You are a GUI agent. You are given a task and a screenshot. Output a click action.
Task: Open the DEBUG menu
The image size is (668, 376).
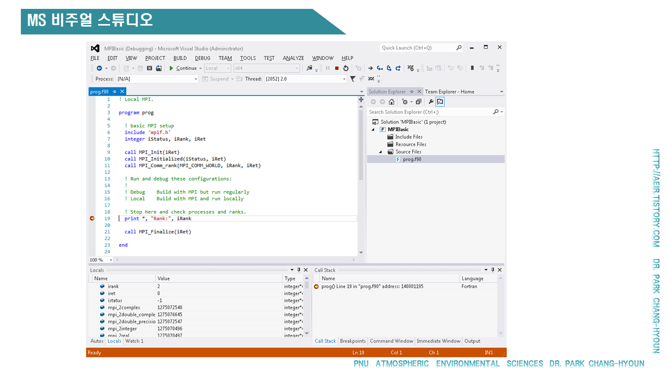[202, 58]
